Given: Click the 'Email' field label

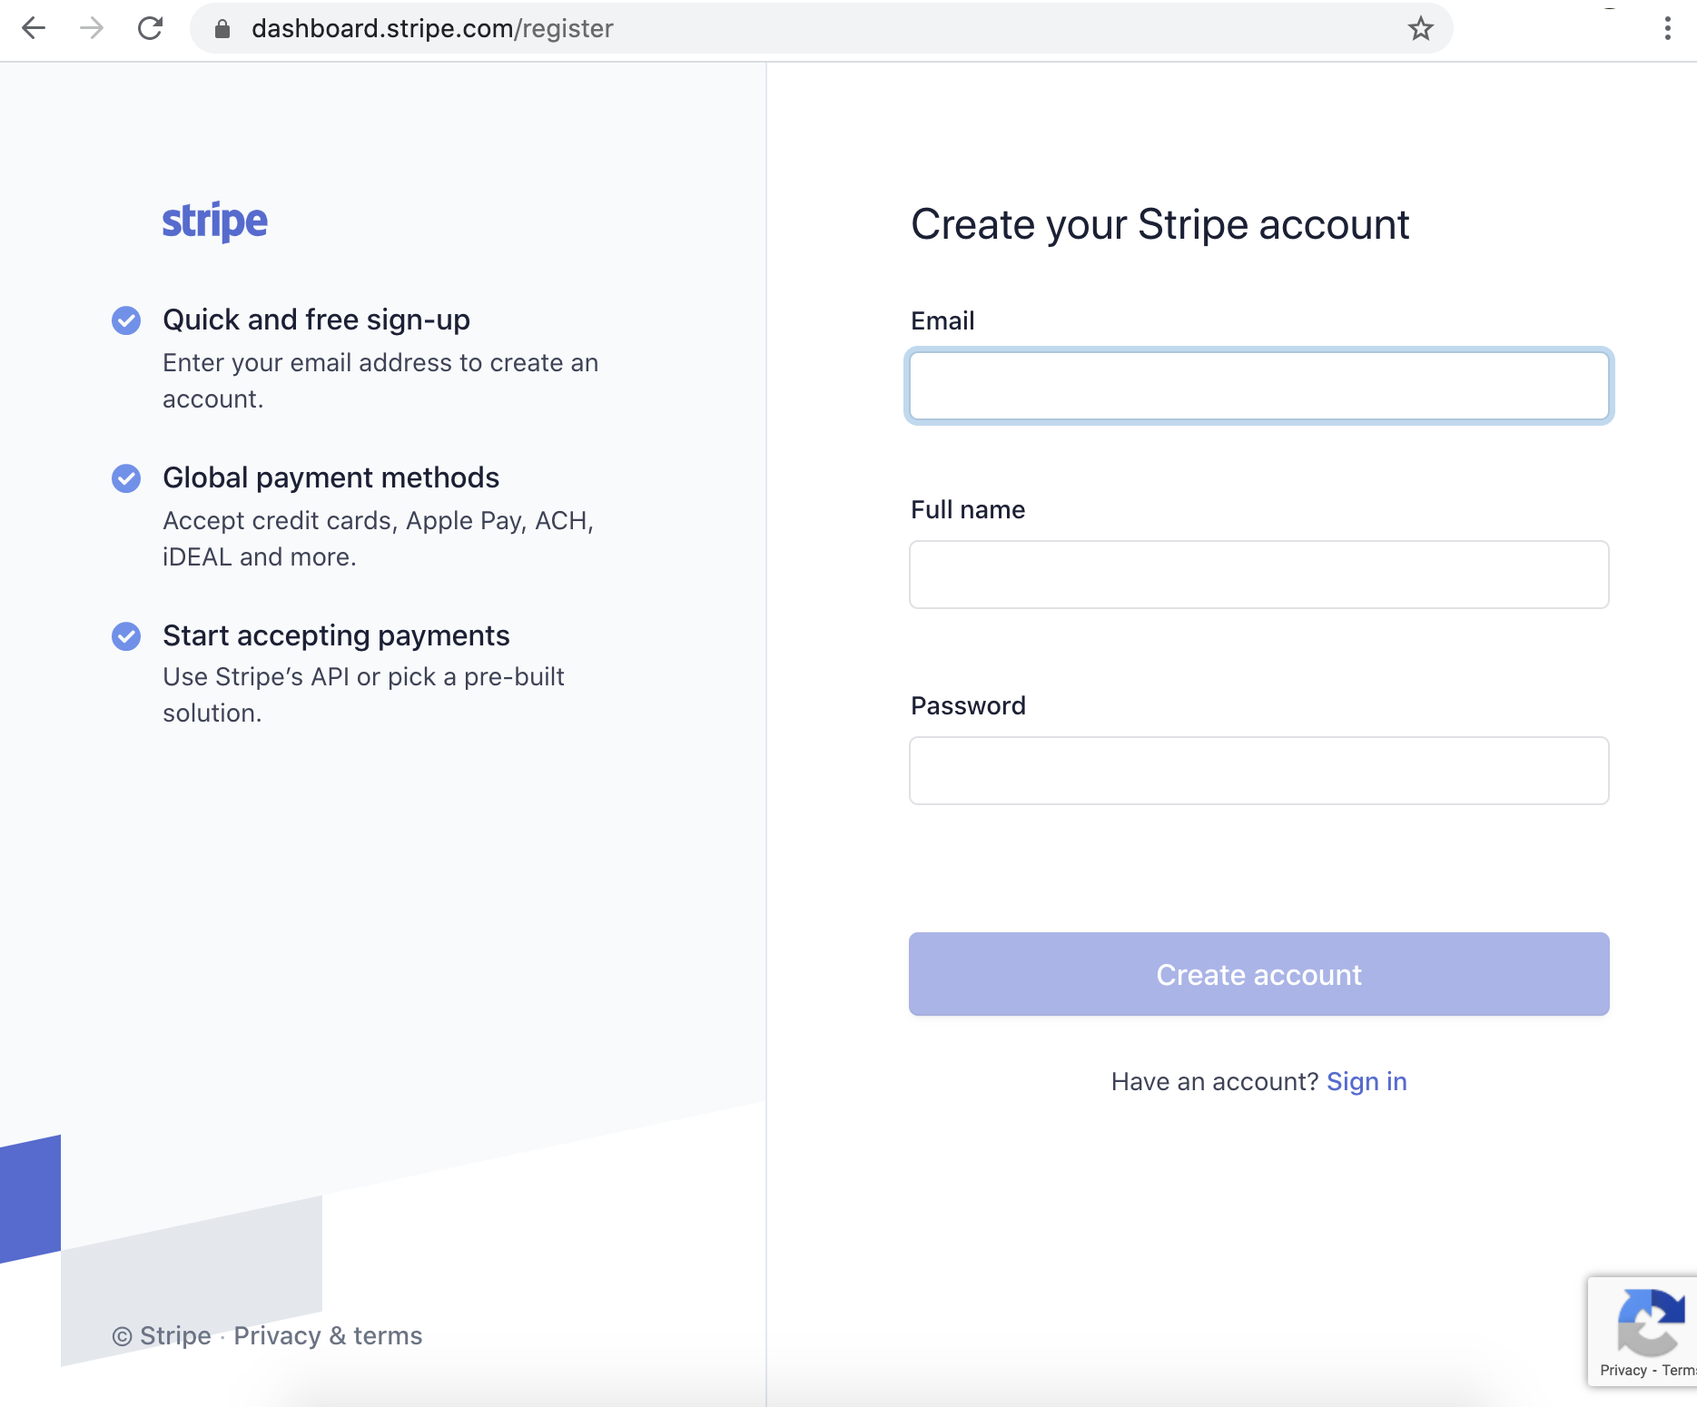Looking at the screenshot, I should coord(942,321).
